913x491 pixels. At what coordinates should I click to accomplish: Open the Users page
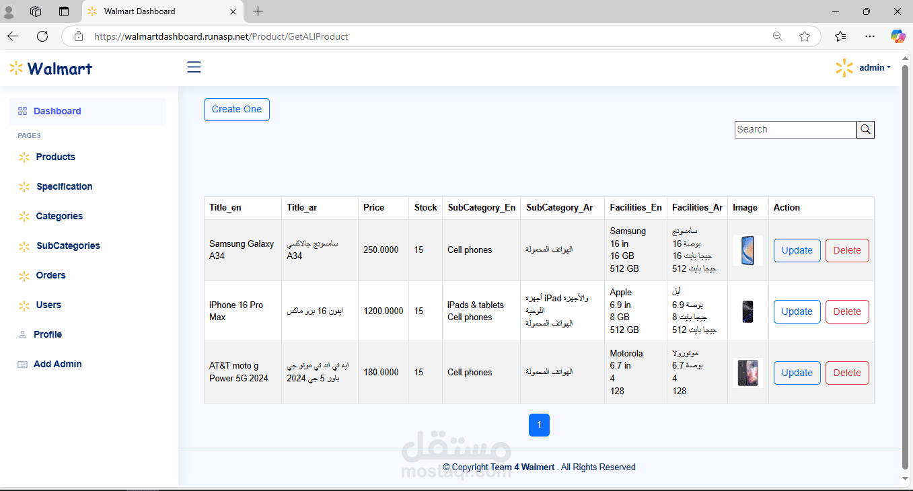tap(48, 305)
